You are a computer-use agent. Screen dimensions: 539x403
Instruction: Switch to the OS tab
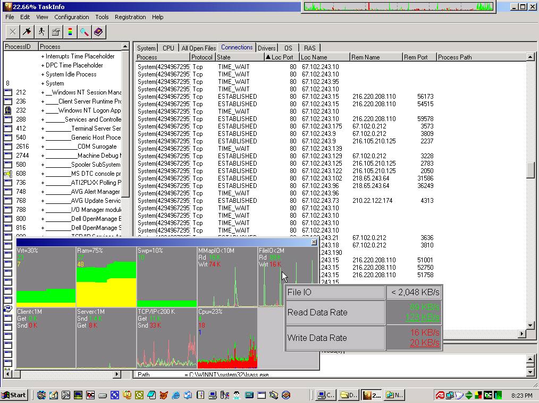(x=289, y=48)
